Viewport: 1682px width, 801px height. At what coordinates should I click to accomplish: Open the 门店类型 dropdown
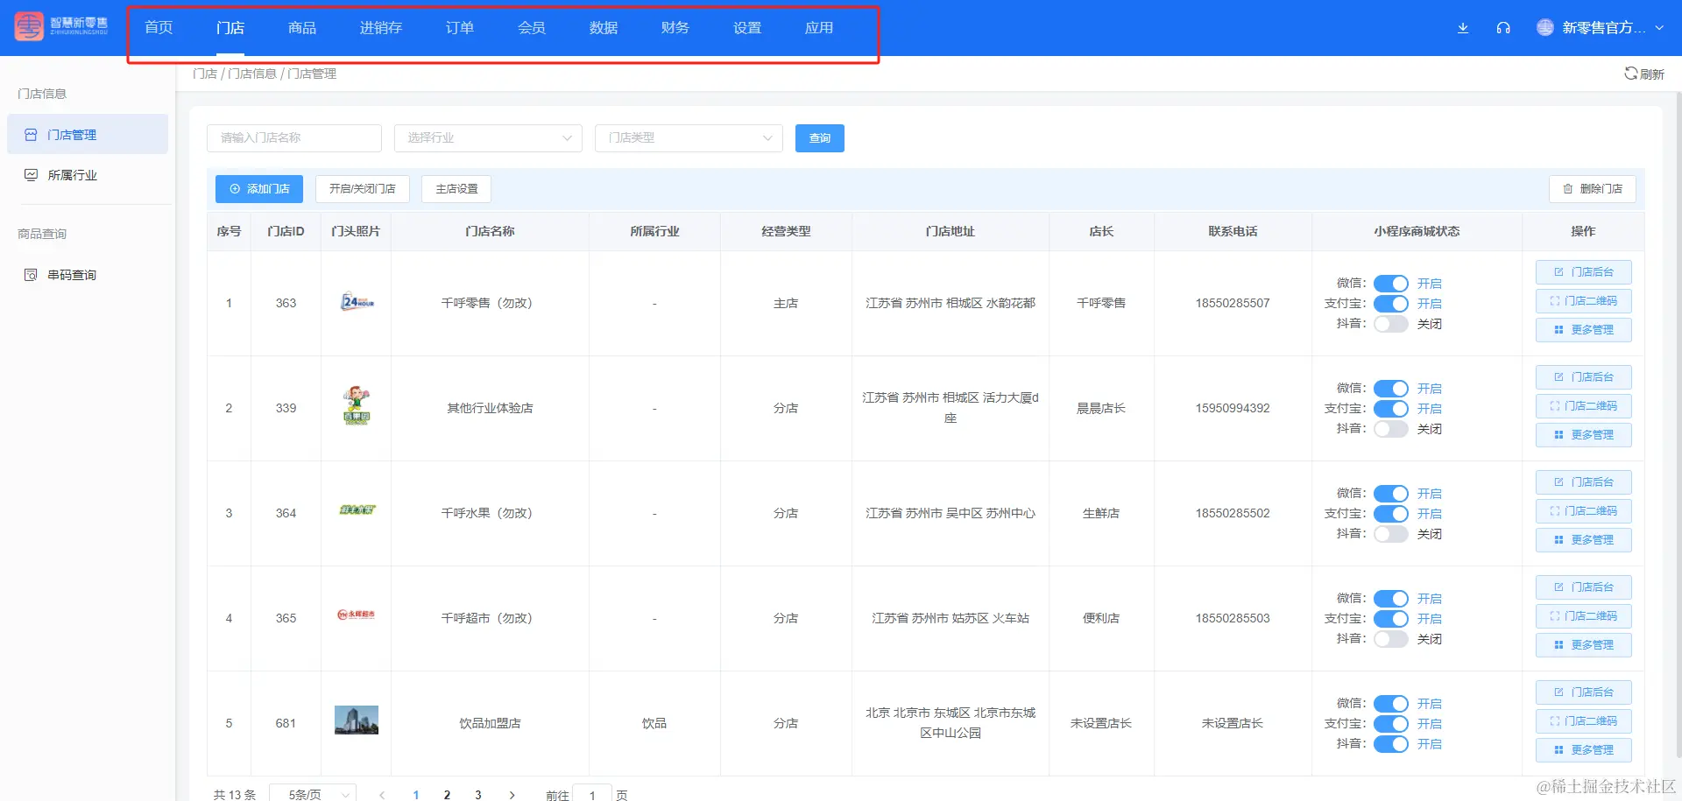coord(689,137)
